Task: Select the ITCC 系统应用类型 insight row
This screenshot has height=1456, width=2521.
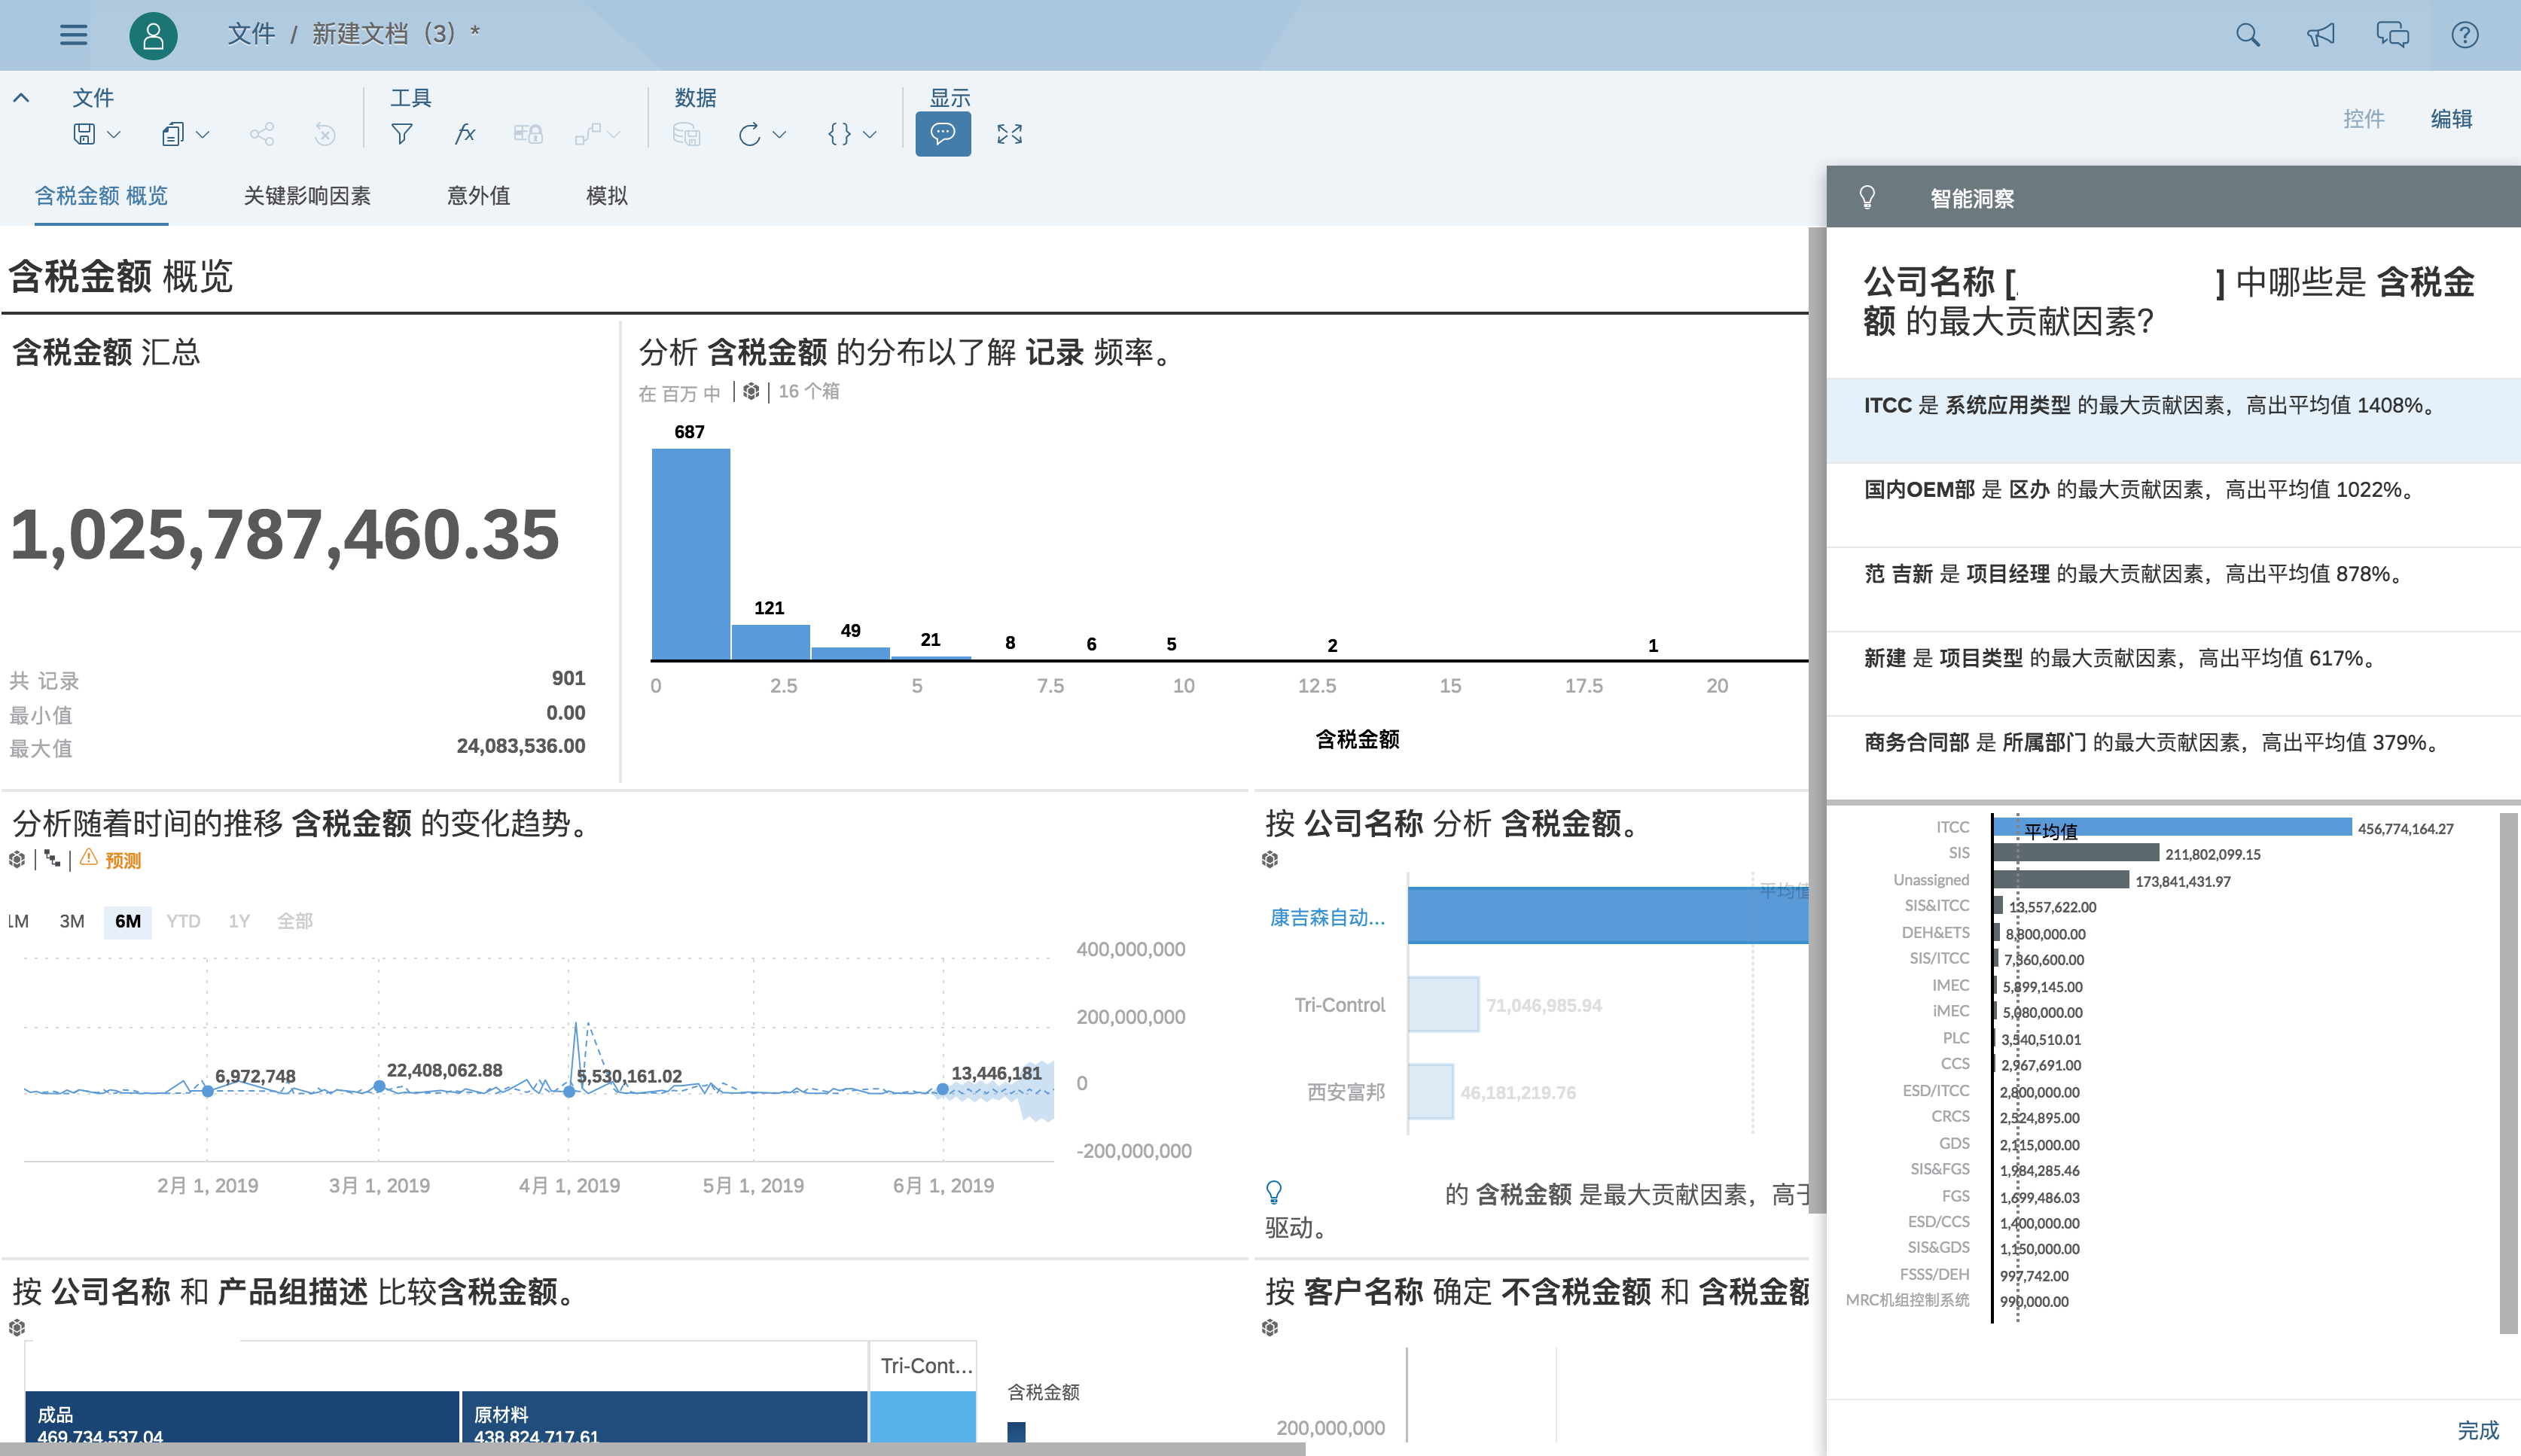Action: [x=2173, y=419]
